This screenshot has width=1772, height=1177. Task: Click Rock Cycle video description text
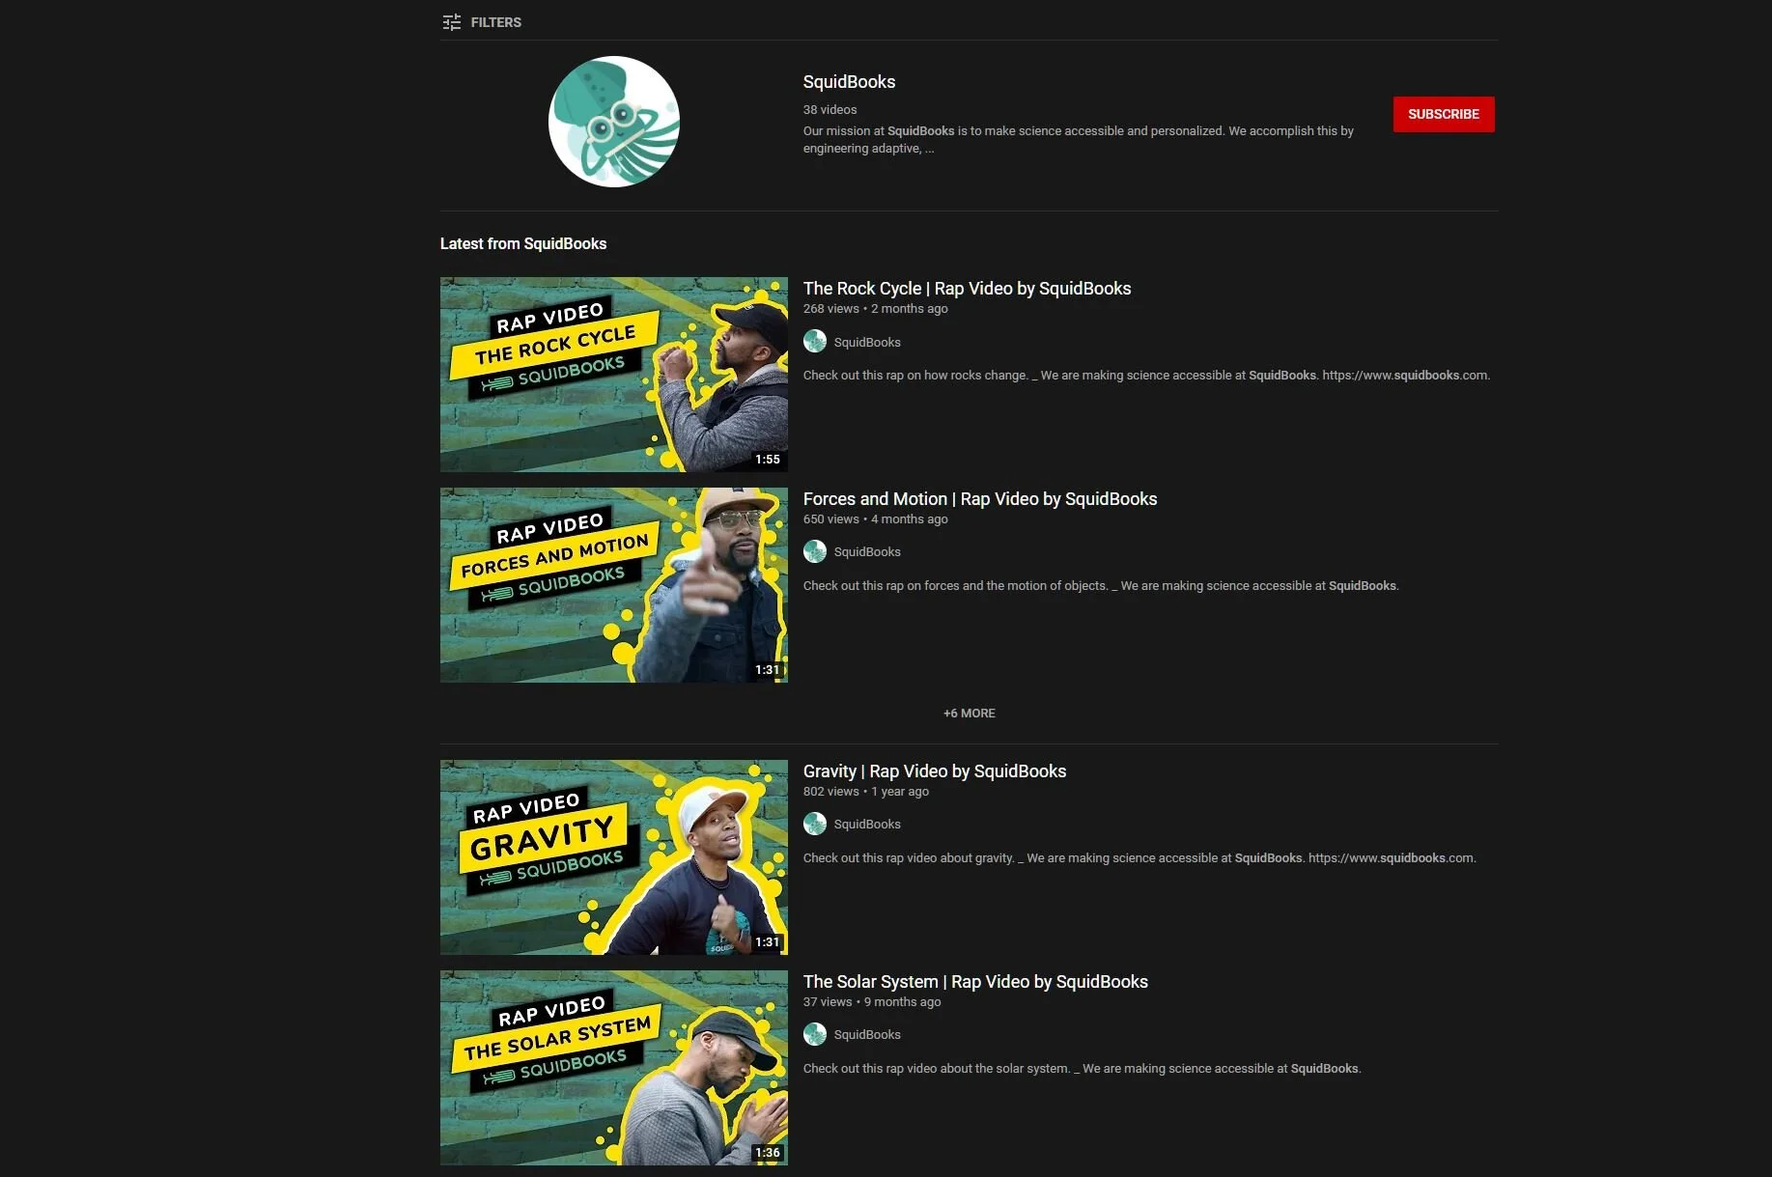[x=1146, y=376]
